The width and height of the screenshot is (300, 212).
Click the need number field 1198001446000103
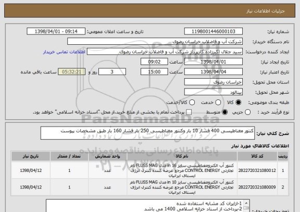tap(214, 31)
